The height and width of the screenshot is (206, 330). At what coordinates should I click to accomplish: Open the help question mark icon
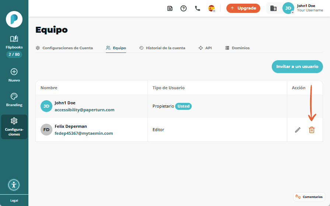tap(184, 8)
